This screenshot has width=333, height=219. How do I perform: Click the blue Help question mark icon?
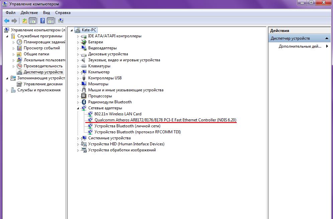coord(42,21)
